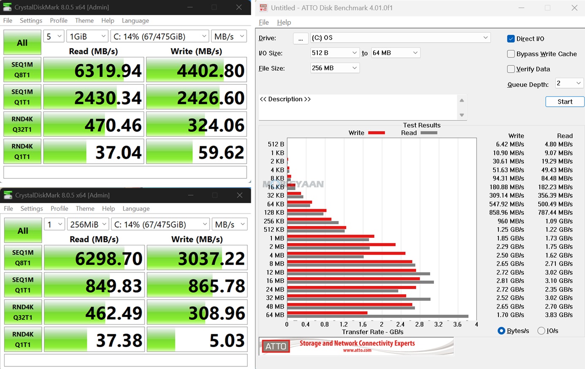Run the SEQ1M Q1T1 test in the 256MiB CrystalDiskMark window
The image size is (585, 369).
(23, 285)
